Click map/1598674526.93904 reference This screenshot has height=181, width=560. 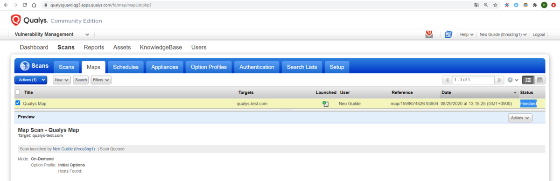[414, 104]
